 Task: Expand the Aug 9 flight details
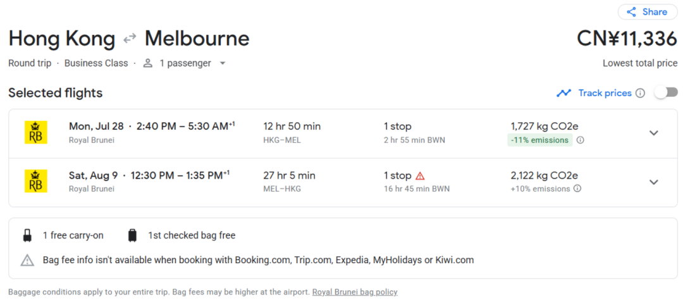point(653,182)
